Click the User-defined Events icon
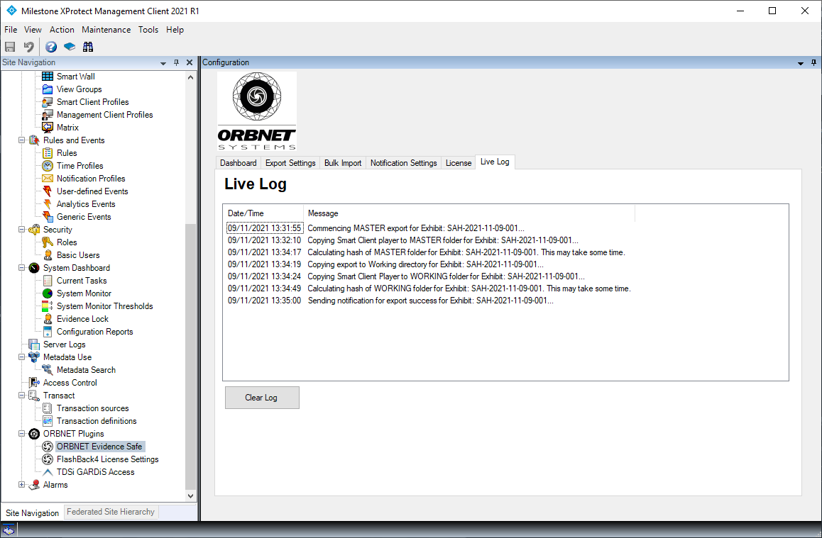Screen dimensions: 822x538 tap(48, 191)
